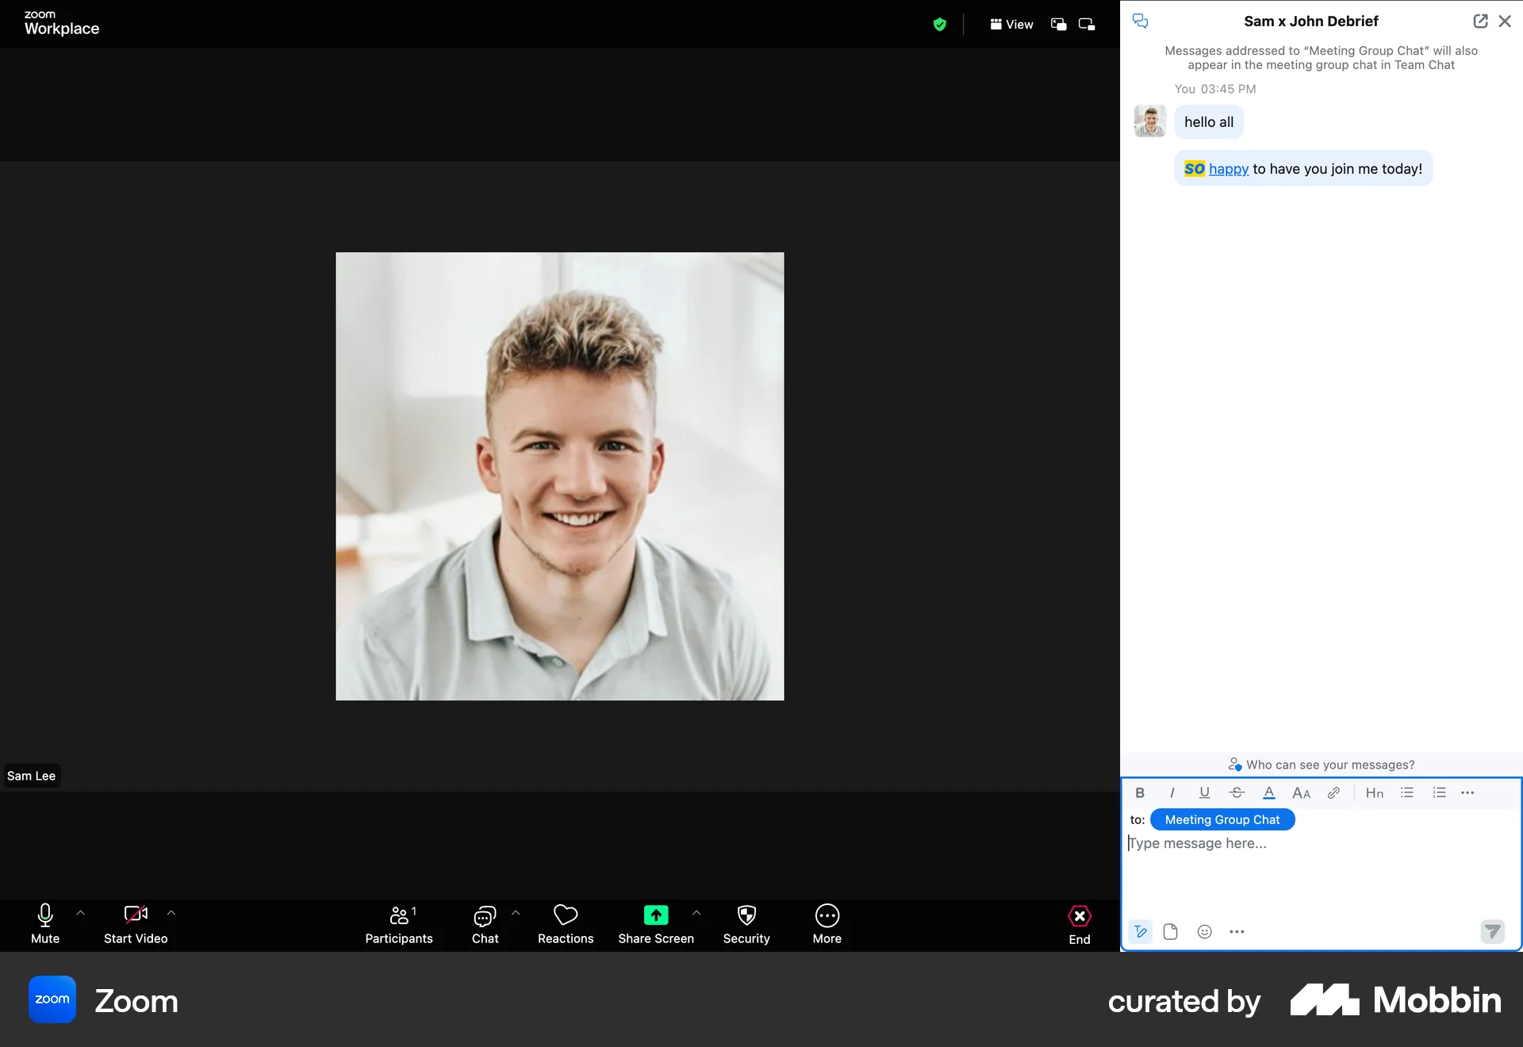Change the font color of message text
The image size is (1523, 1047).
[1268, 792]
